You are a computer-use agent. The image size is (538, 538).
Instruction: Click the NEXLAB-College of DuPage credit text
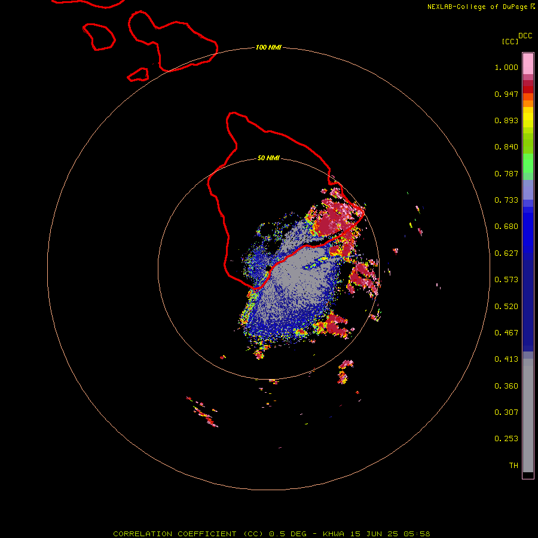[481, 7]
